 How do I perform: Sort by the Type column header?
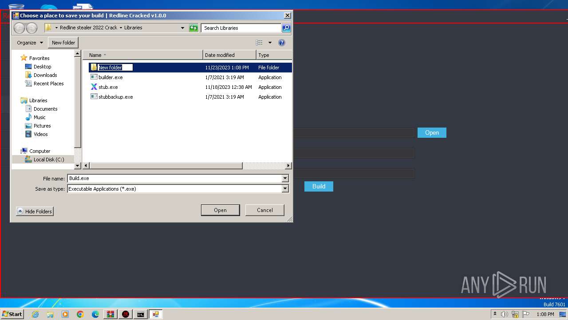click(274, 55)
